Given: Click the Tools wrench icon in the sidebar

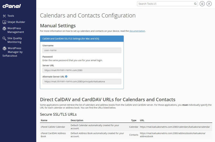Looking at the screenshot, I should [4, 16].
